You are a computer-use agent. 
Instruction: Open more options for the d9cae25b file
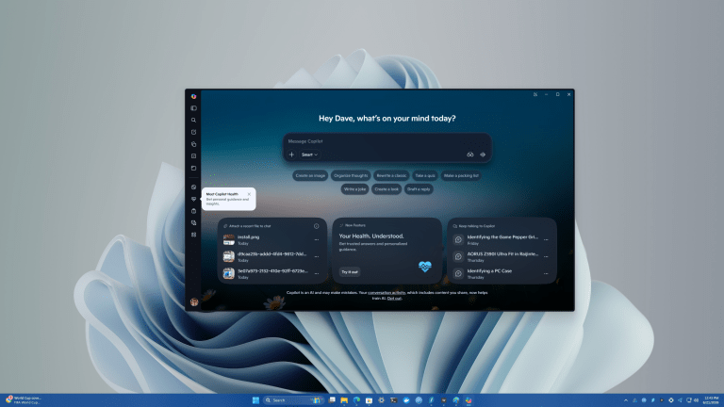317,256
